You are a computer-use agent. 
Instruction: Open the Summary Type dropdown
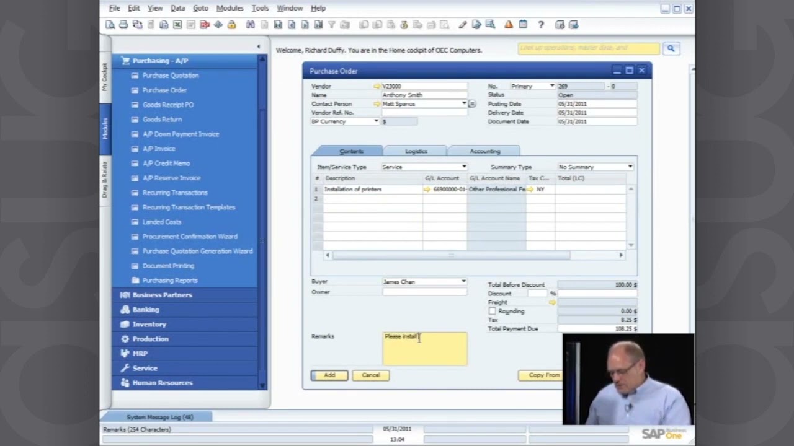[630, 167]
